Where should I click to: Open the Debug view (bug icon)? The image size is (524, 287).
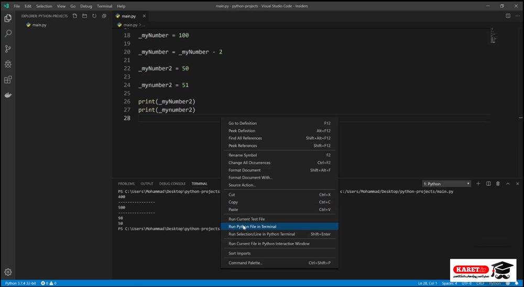8,64
